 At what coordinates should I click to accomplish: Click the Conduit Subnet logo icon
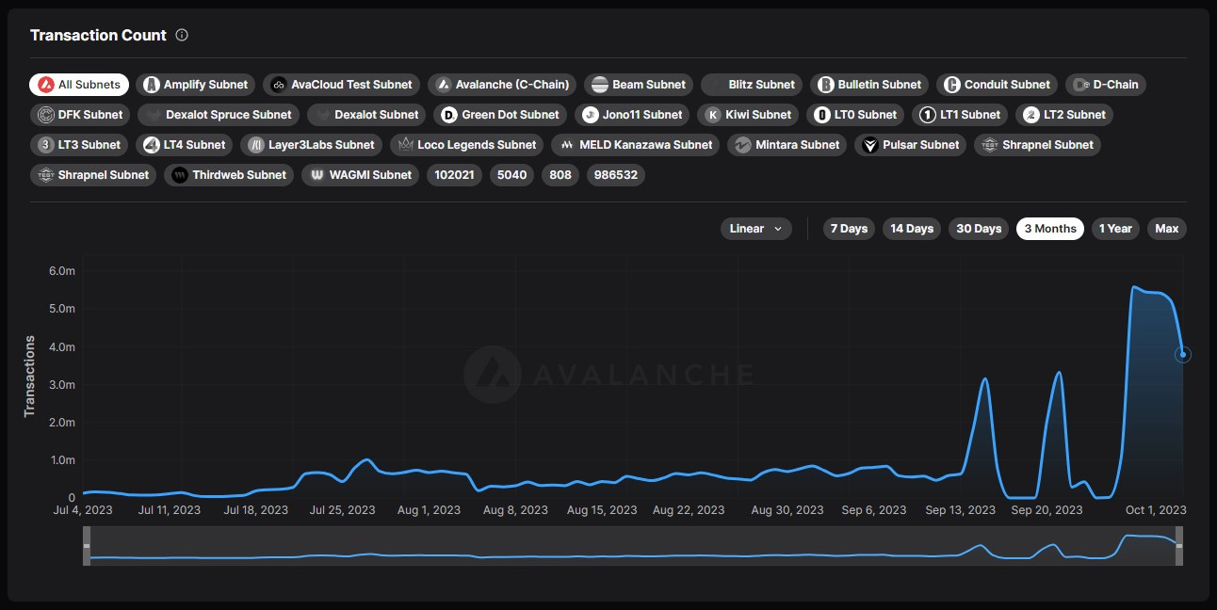(x=951, y=85)
